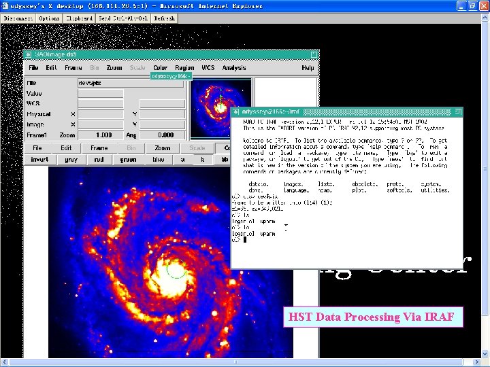Click the 'language.' package name in xterm

coord(296,190)
